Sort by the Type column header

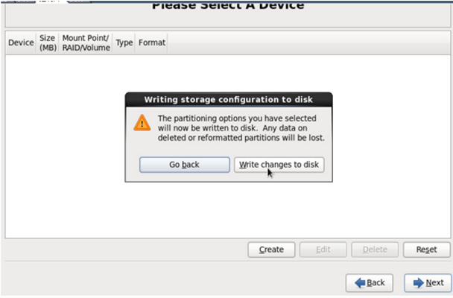coord(124,42)
